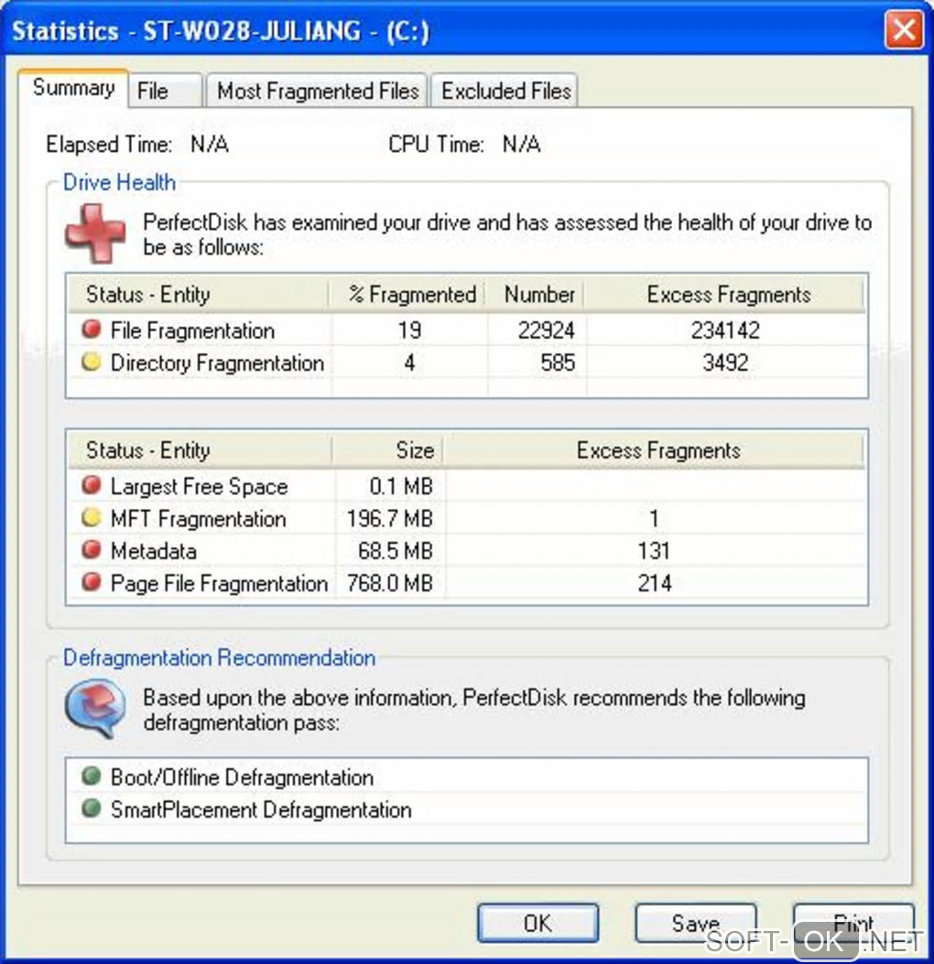Click red status dot for File Fragmentation
Viewport: 934px width, 964px height.
(91, 330)
